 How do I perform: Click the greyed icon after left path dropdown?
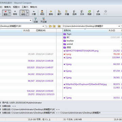(x=46, y=26)
